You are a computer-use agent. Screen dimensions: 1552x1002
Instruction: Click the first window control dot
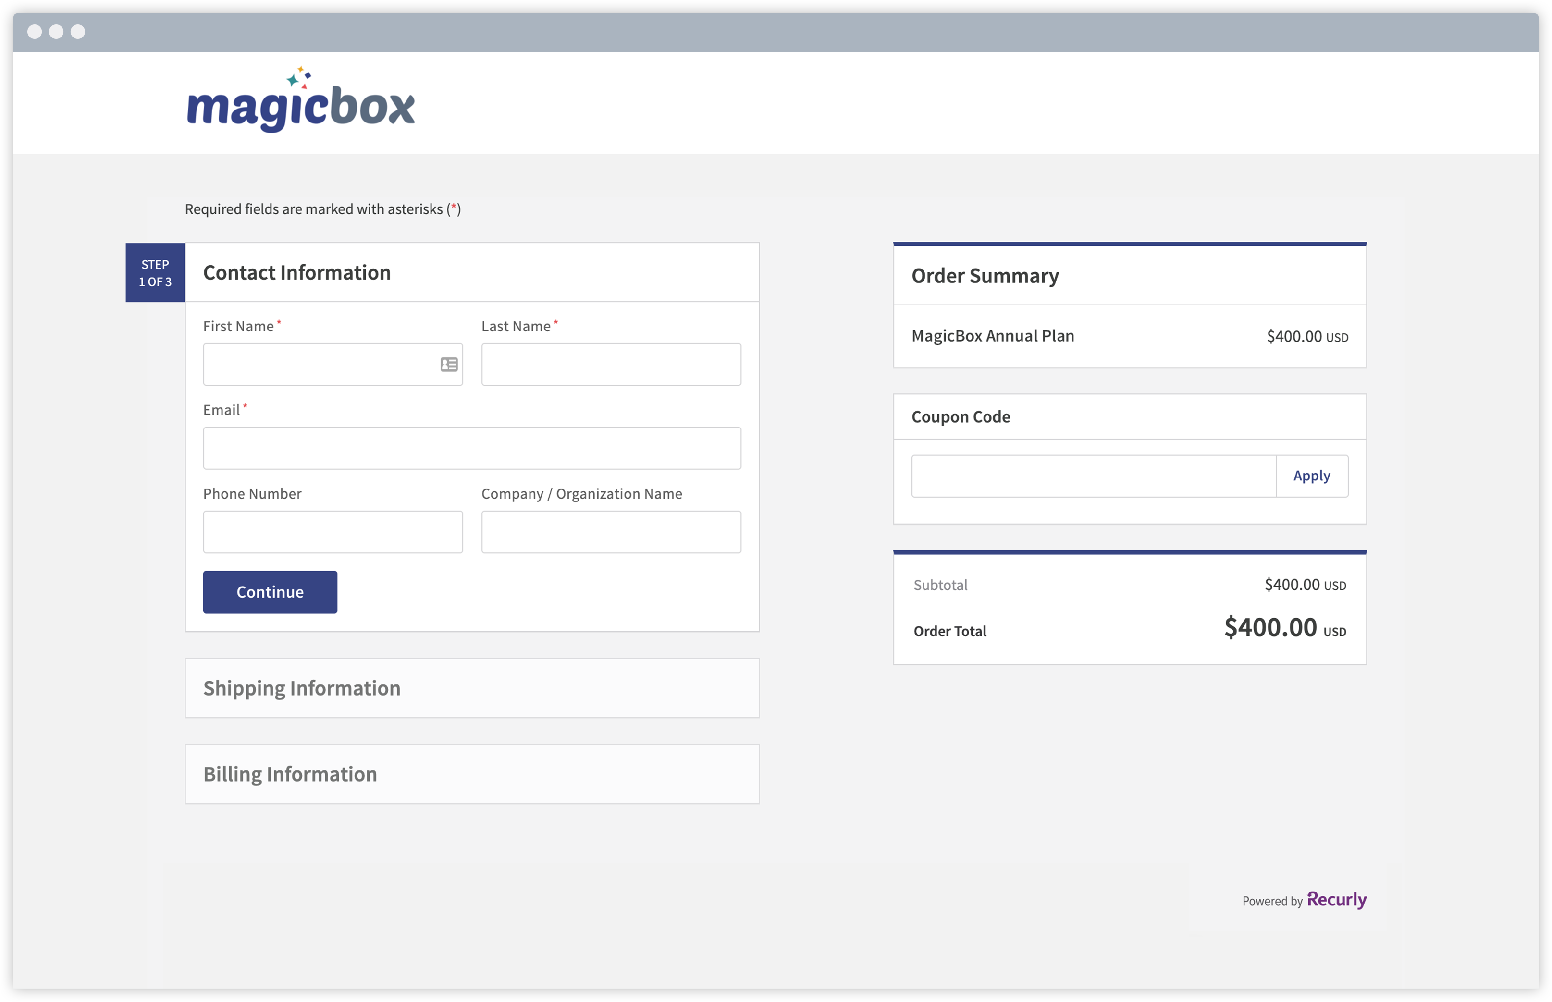click(x=35, y=32)
